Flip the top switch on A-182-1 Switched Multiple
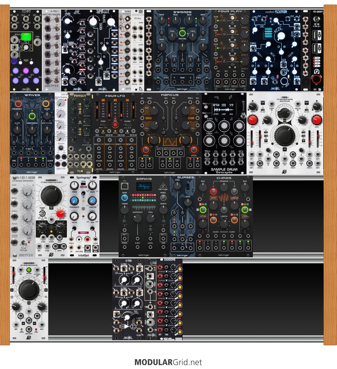The image size is (337, 369). pyautogui.click(x=56, y=20)
